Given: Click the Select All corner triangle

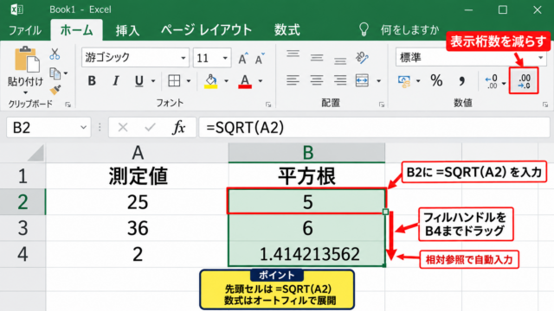Looking at the screenshot, I should 35,153.
